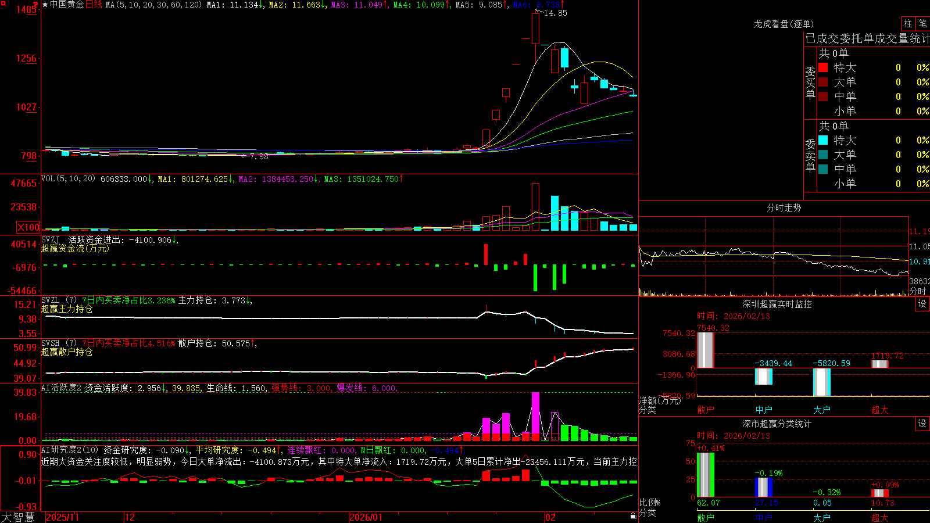
Task: Click the 委买单 vertical label
Action: [810, 83]
